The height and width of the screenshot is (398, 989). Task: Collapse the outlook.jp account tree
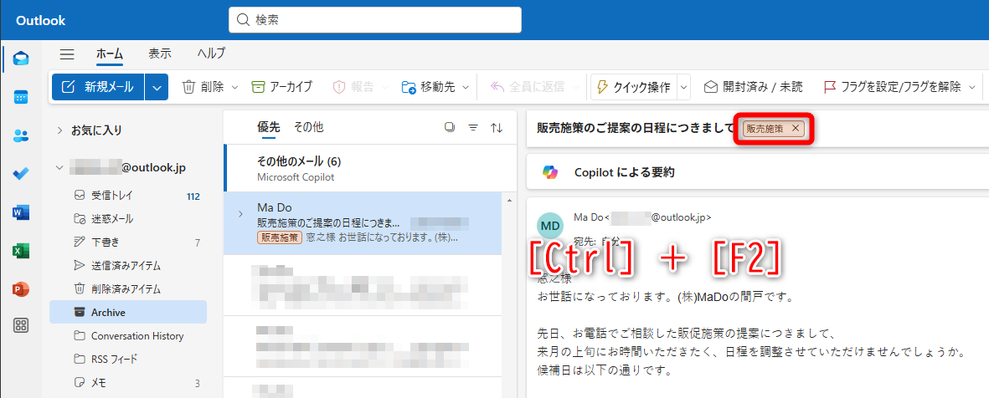[60, 167]
